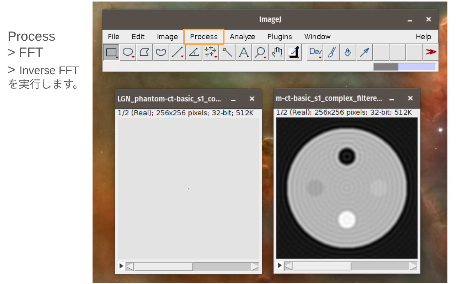Image resolution: width=456 pixels, height=284 pixels.
Task: Close the complex_filtered image window
Action: click(410, 98)
